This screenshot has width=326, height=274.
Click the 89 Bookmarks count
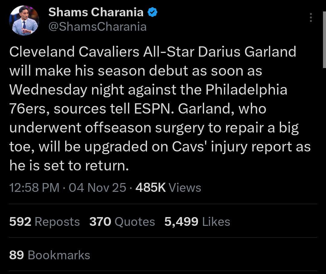pyautogui.click(x=50, y=255)
